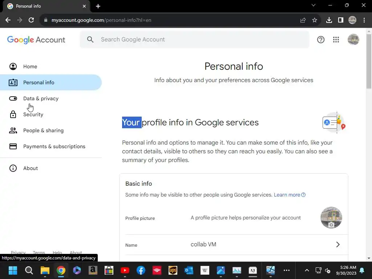Open the Help question mark icon
The image size is (372, 279).
pos(321,40)
